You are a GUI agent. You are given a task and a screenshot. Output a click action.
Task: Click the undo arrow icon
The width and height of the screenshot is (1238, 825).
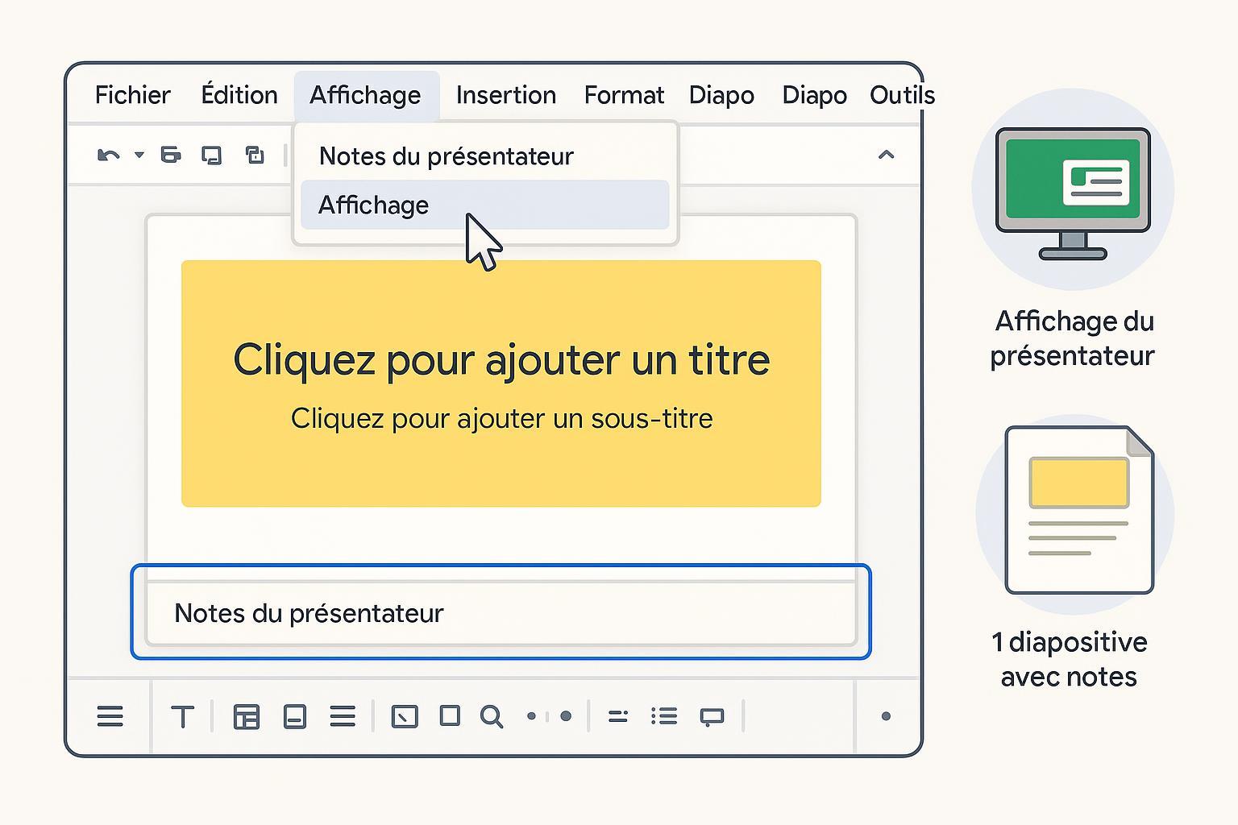pos(108,155)
